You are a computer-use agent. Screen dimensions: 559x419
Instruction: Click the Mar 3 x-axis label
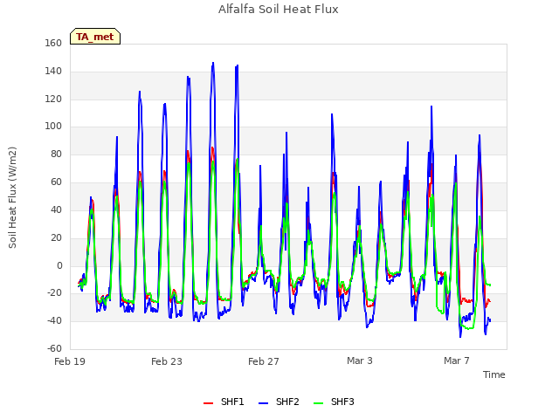360,361
